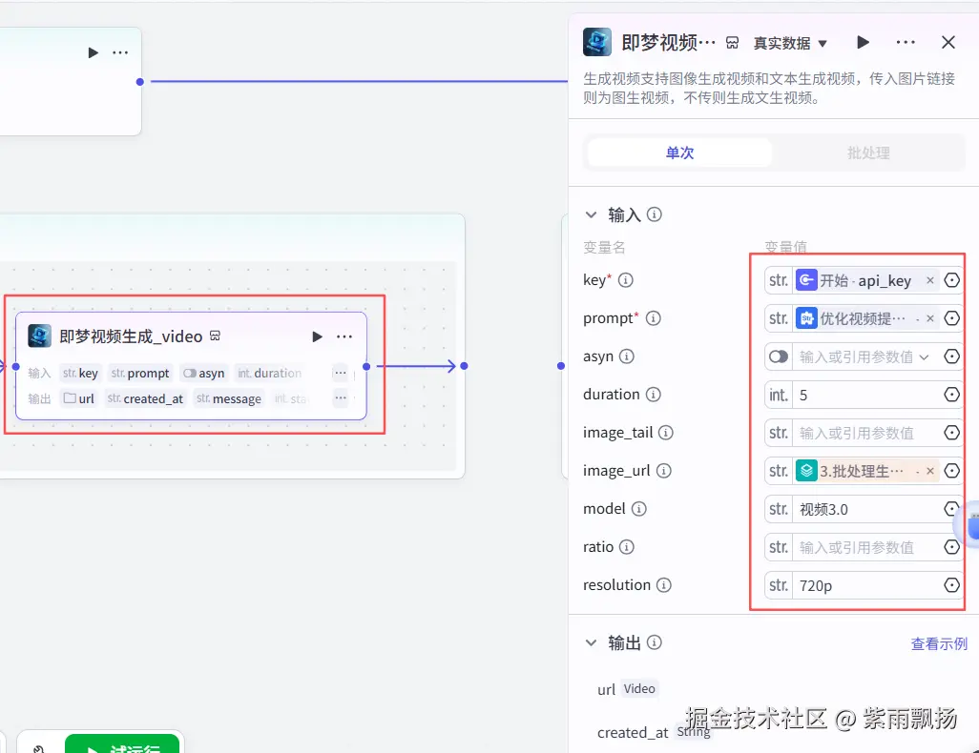This screenshot has height=753, width=979.
Task: Click the image_tail input field
Action: point(866,433)
